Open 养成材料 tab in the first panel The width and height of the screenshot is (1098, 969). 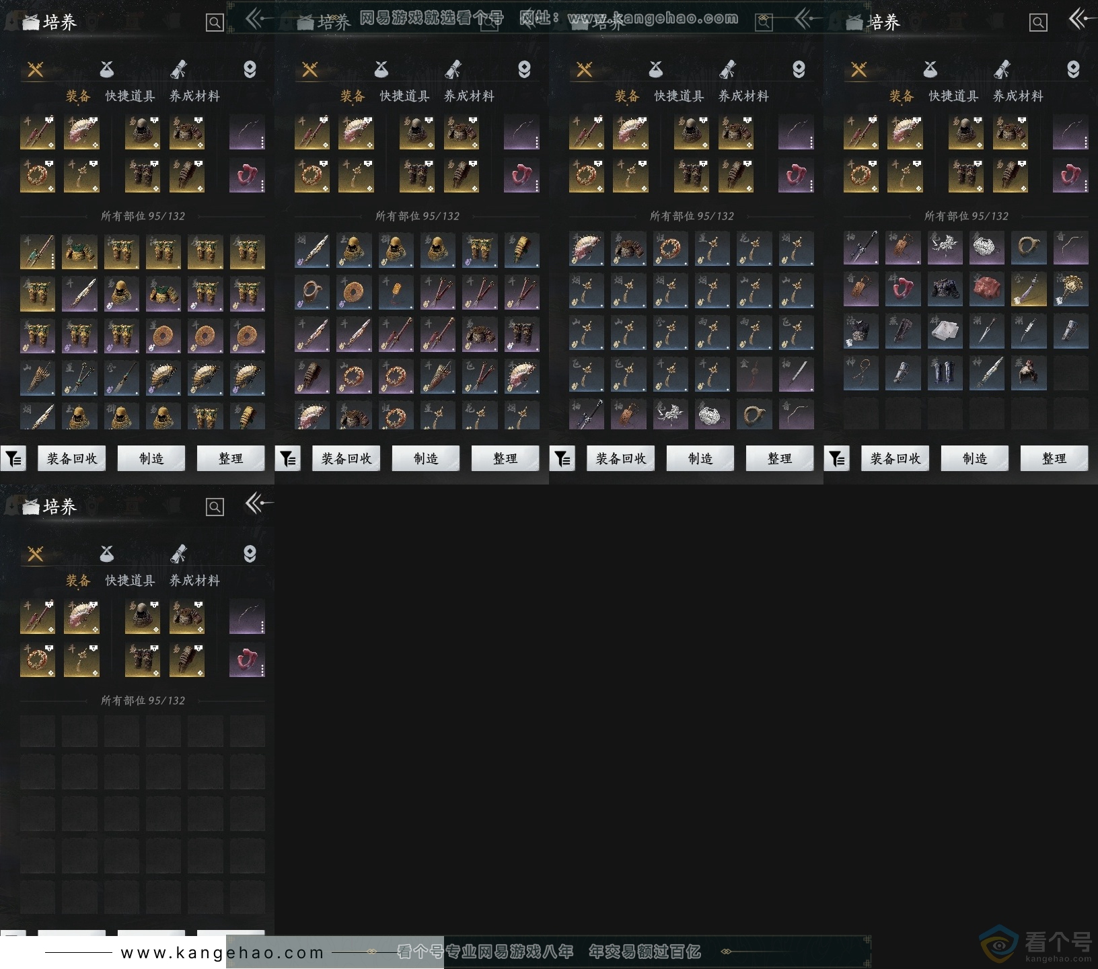click(194, 96)
